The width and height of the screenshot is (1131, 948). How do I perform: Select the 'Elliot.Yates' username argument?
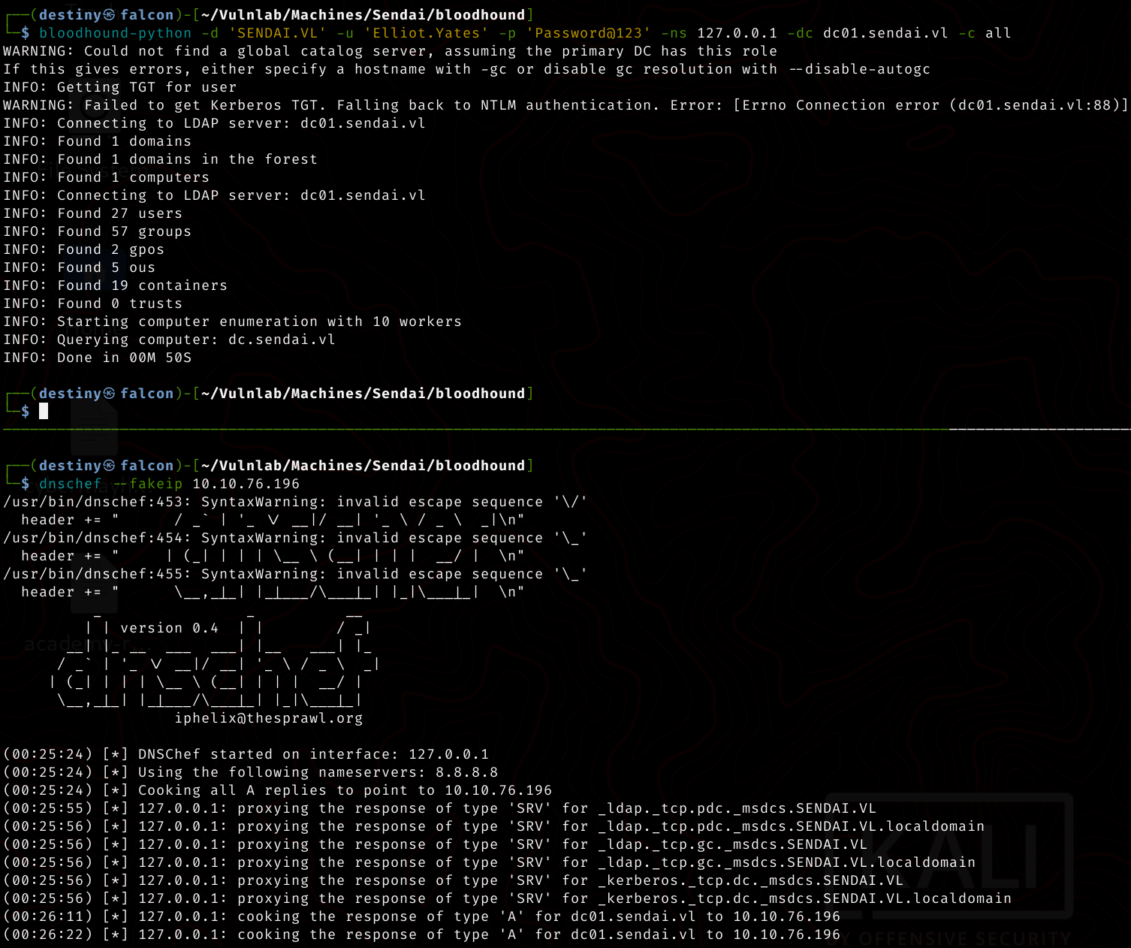427,33
